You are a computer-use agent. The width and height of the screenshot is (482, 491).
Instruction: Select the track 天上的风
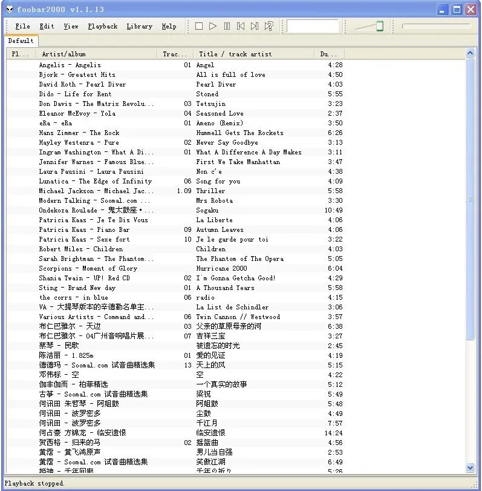coord(210,365)
